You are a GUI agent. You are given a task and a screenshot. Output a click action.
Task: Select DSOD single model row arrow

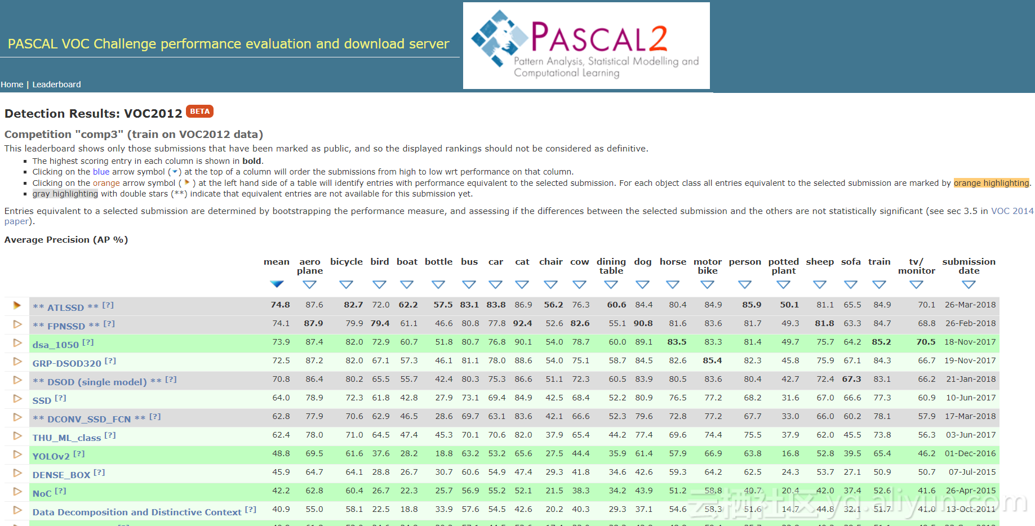click(x=17, y=380)
